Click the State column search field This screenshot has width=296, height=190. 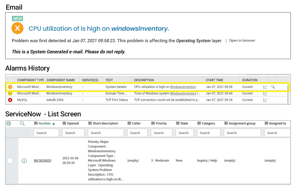(185, 133)
